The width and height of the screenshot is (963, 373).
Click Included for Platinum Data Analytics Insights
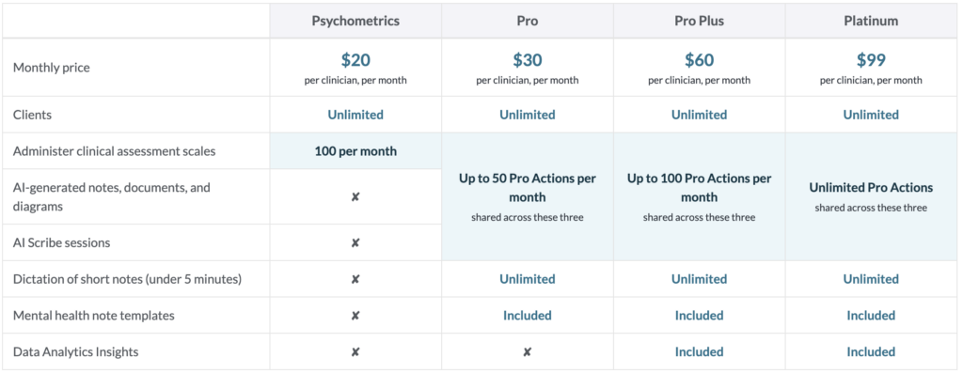871,352
